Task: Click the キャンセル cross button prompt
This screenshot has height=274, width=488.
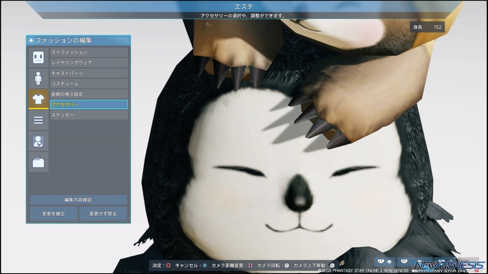Action: point(205,265)
